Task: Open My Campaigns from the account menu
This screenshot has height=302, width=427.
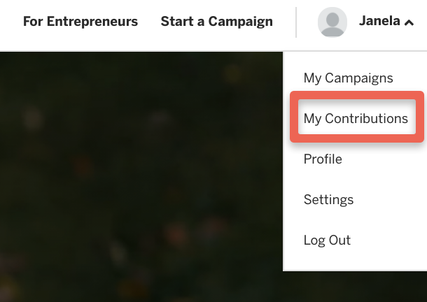Action: (x=349, y=78)
